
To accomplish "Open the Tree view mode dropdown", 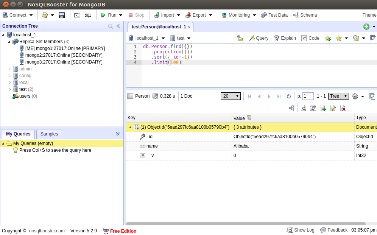I will [x=338, y=96].
